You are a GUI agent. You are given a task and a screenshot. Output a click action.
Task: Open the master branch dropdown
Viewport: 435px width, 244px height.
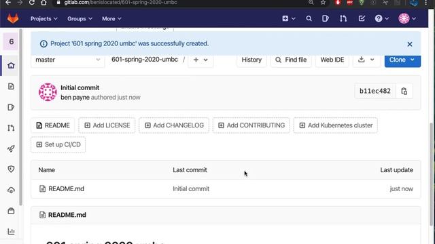tap(68, 60)
